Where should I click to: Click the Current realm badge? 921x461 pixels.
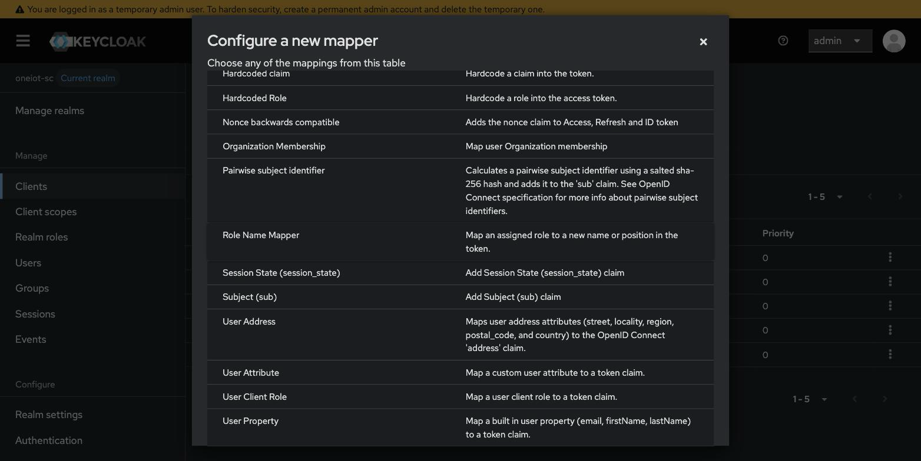pyautogui.click(x=88, y=78)
